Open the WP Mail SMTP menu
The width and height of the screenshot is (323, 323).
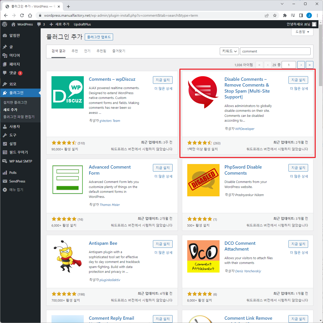[20, 161]
